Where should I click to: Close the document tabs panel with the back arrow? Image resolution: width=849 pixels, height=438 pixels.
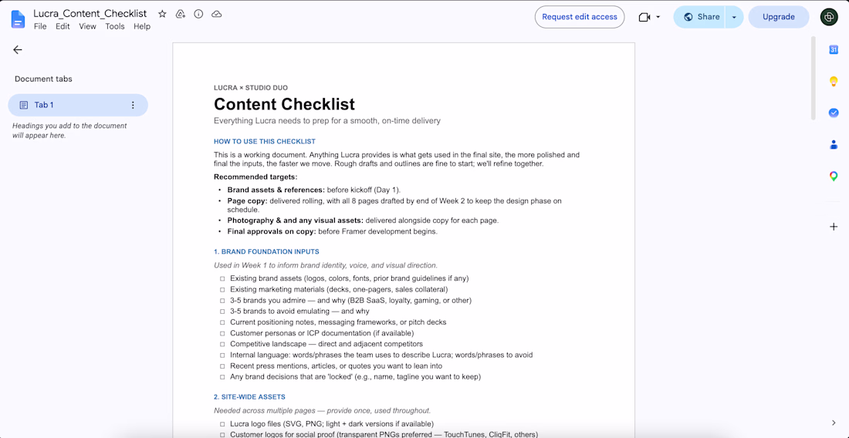18,50
